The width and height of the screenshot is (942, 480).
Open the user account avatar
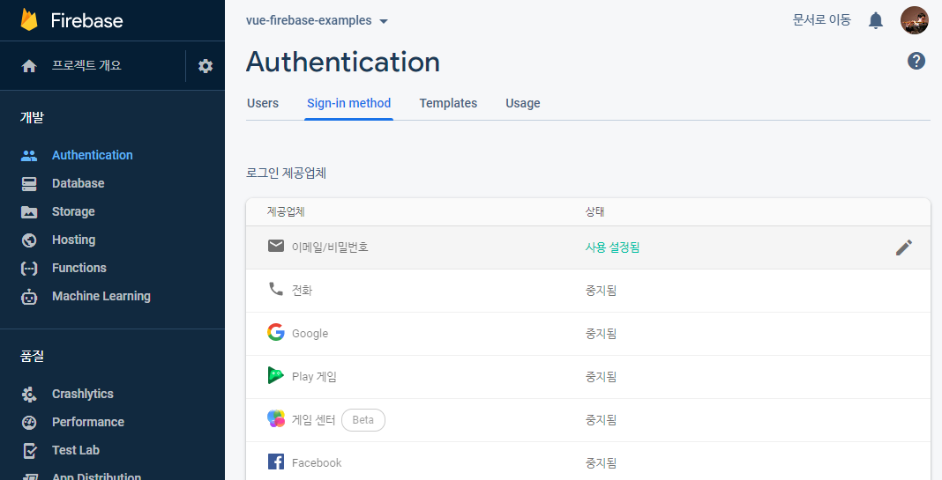pyautogui.click(x=915, y=20)
